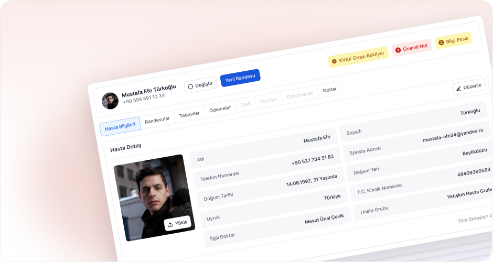The image size is (493, 262).
Task: Click the Yetişkin Hasta Grubu value
Action: (470, 193)
